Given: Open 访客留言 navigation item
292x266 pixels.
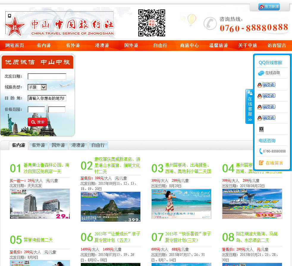Looking at the screenshot, I should (277, 45).
